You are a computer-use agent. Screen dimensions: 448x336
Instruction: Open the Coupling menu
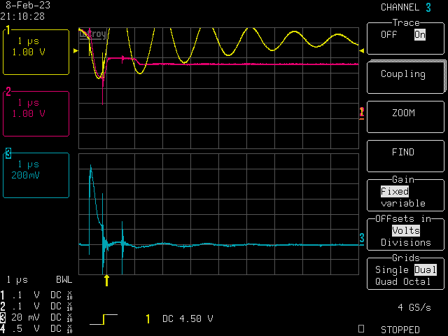point(402,73)
